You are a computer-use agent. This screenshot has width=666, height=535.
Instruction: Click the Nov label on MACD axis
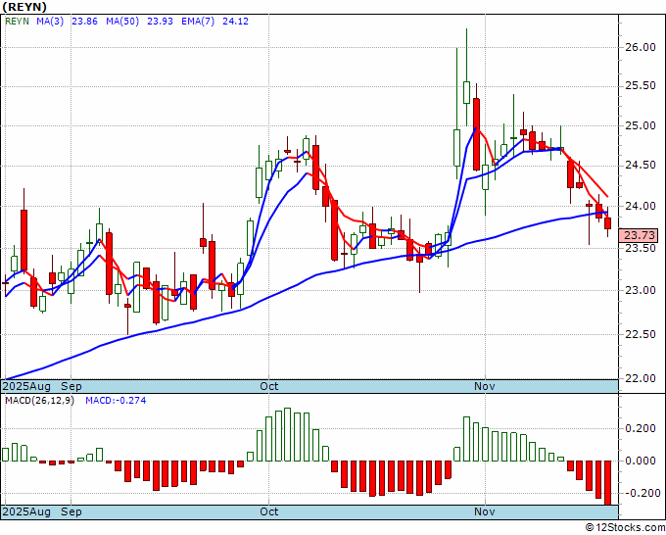click(485, 511)
